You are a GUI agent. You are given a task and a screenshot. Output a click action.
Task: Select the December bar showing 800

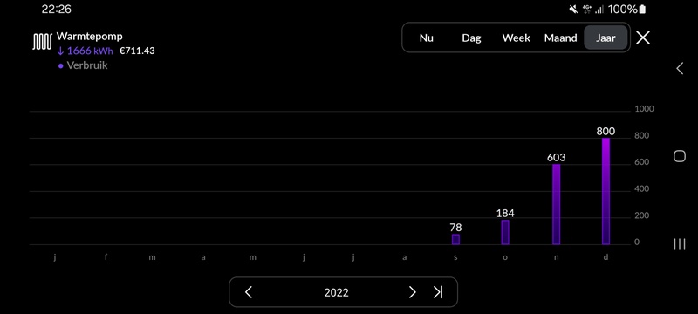[x=606, y=191]
